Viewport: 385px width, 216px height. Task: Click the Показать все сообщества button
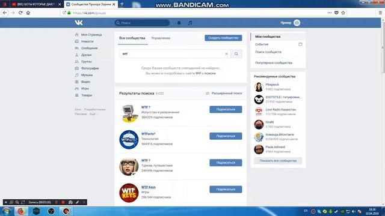pos(278,161)
